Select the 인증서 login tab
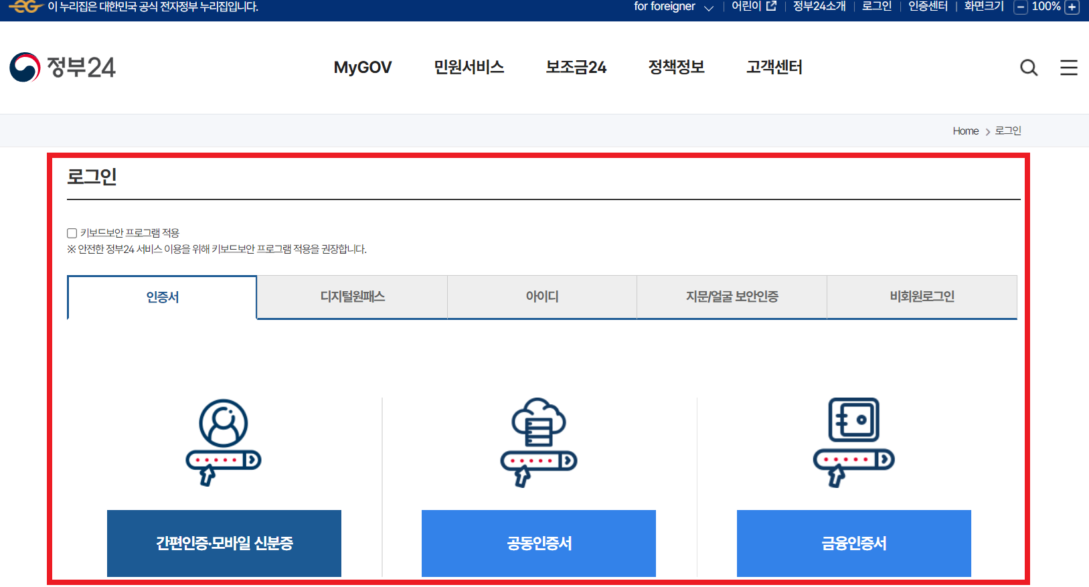Viewport: 1089px width, 587px height. pyautogui.click(x=162, y=297)
